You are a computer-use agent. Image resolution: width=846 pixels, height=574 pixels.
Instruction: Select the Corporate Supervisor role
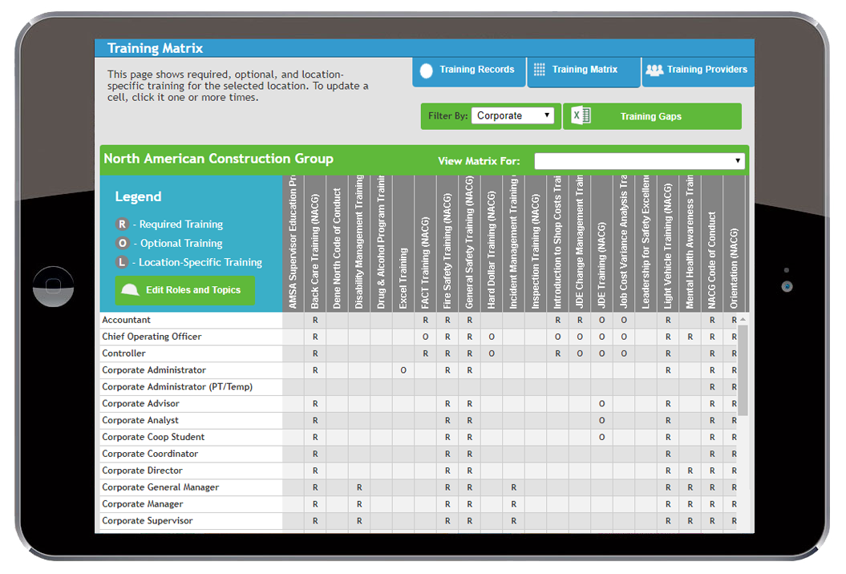pyautogui.click(x=191, y=520)
